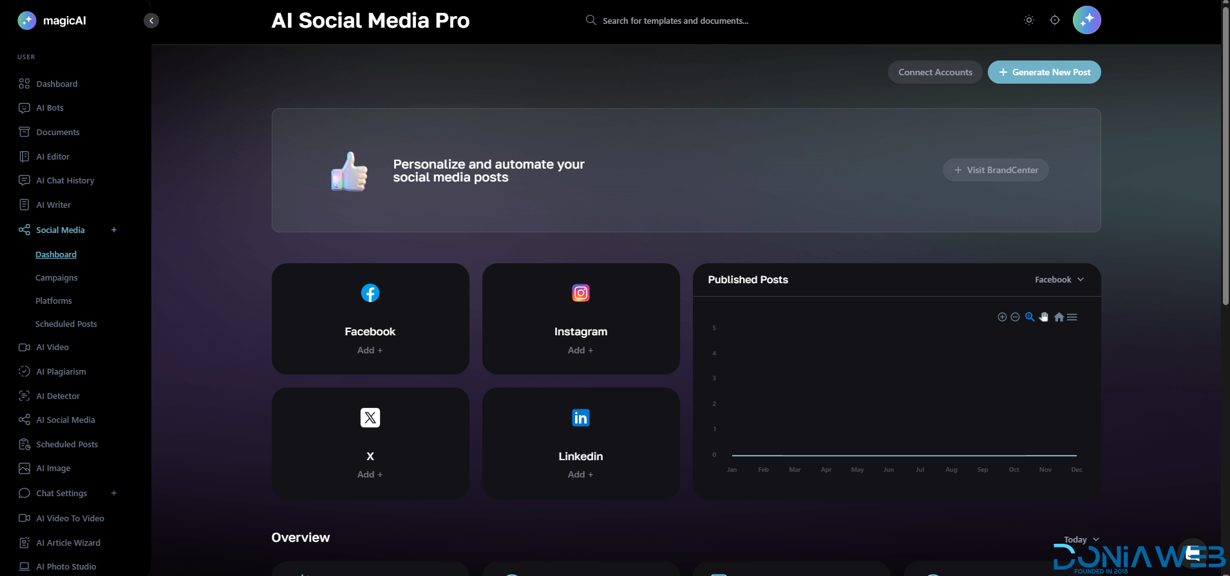Toggle focus mode with the target icon
Image resolution: width=1230 pixels, height=576 pixels.
tap(1055, 20)
